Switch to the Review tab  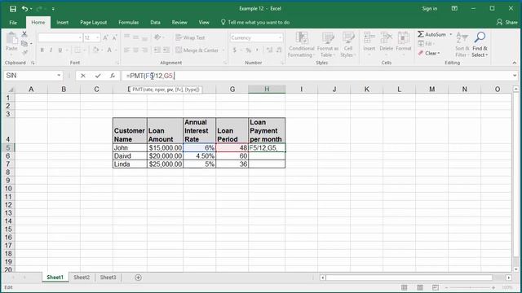179,23
